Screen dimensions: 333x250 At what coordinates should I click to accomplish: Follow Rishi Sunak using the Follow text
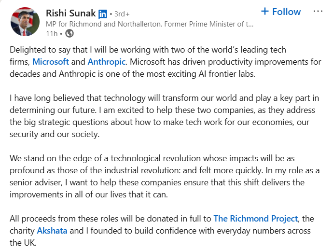pos(286,12)
